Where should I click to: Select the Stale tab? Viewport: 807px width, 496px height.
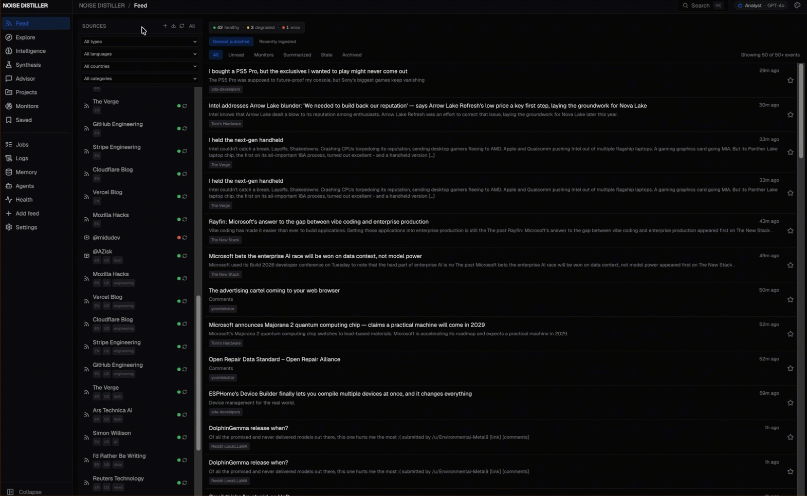pos(326,55)
